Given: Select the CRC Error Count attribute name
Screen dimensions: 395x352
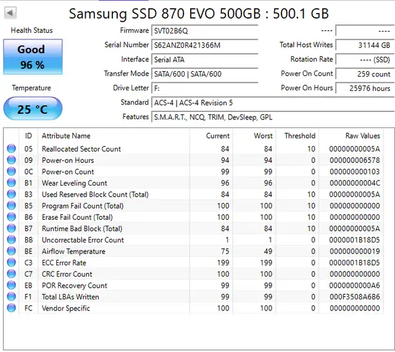Looking at the screenshot, I should tap(67, 274).
